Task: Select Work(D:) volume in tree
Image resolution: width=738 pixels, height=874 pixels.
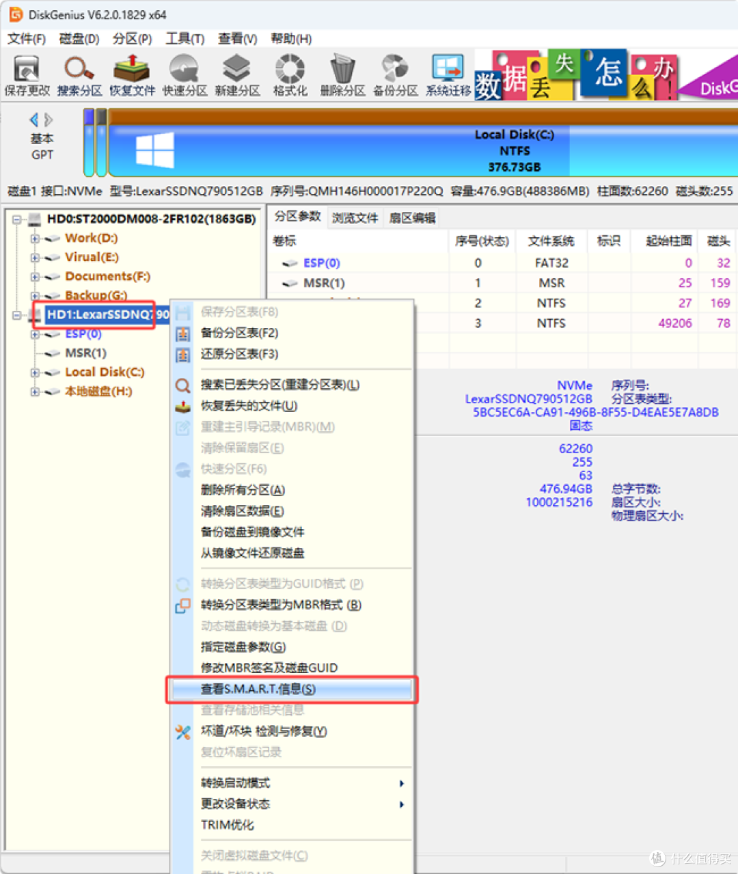Action: click(91, 238)
